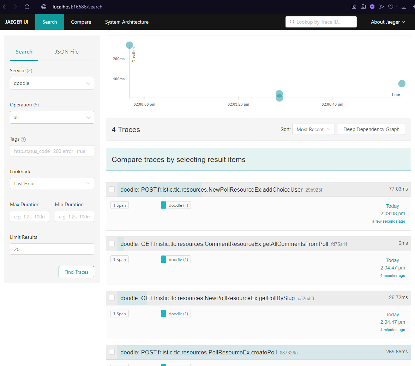Viewport: 415px width, 366px height.
Task: Click the 77.03ms duration value
Action: [398, 189]
